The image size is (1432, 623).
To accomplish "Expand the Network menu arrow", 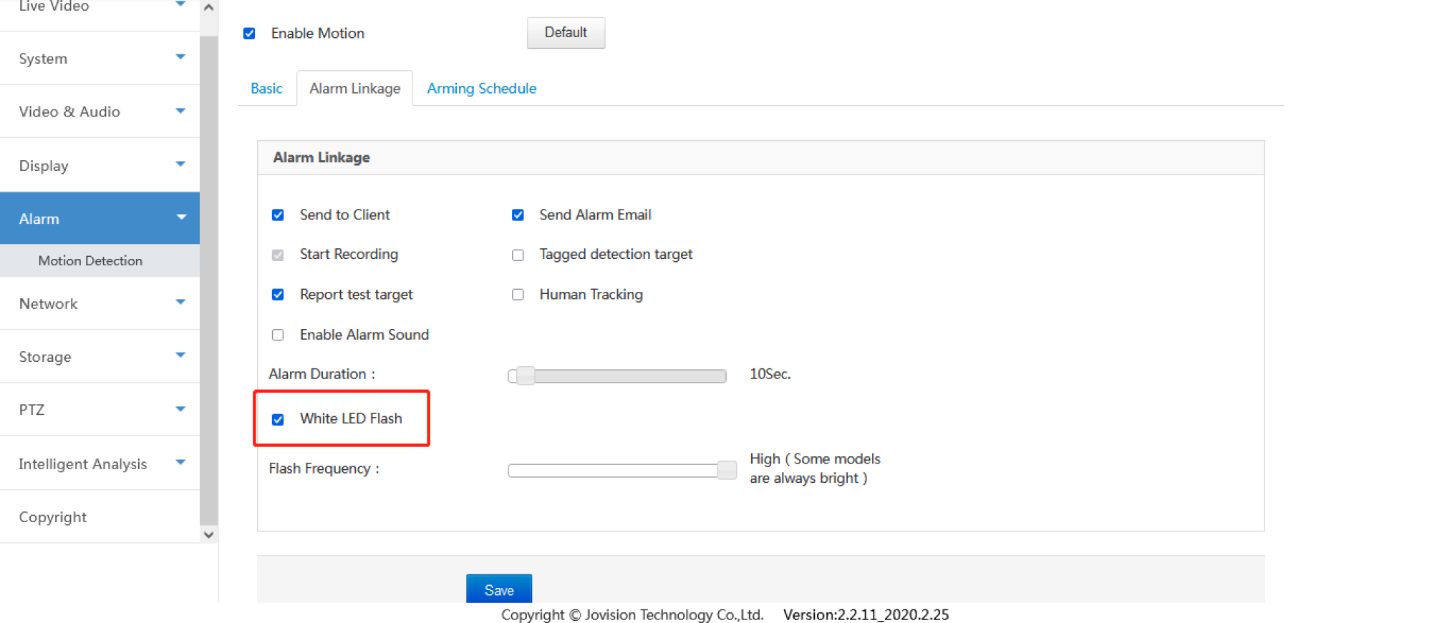I will click(x=180, y=303).
